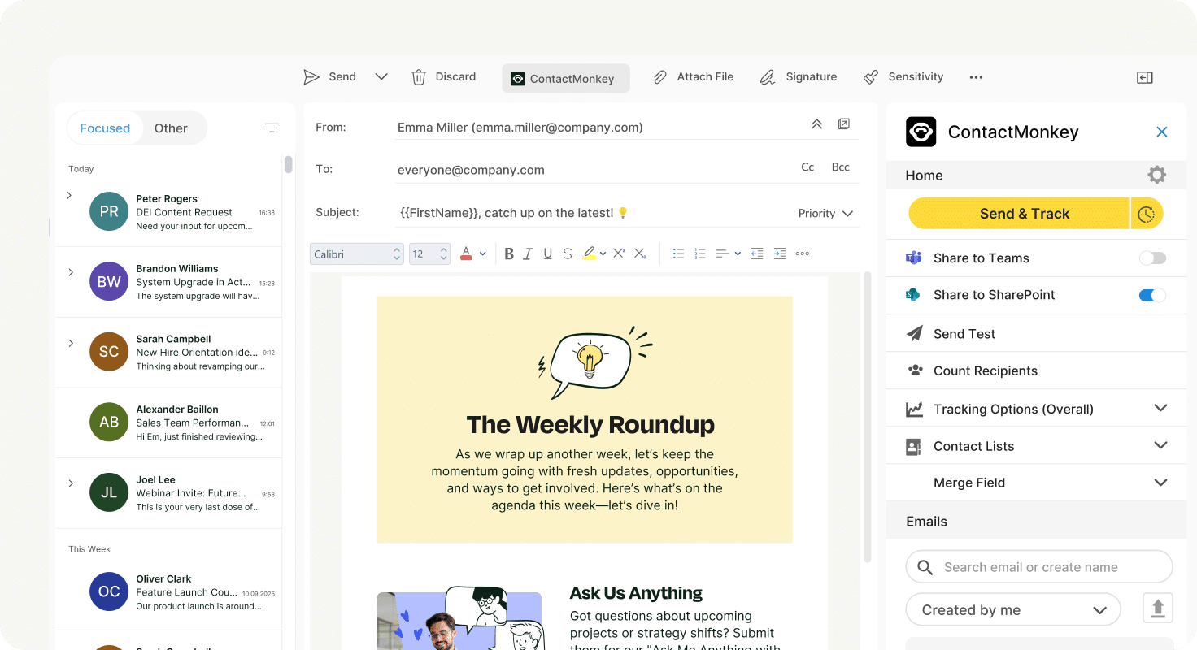Click the Send Test option

tap(964, 333)
